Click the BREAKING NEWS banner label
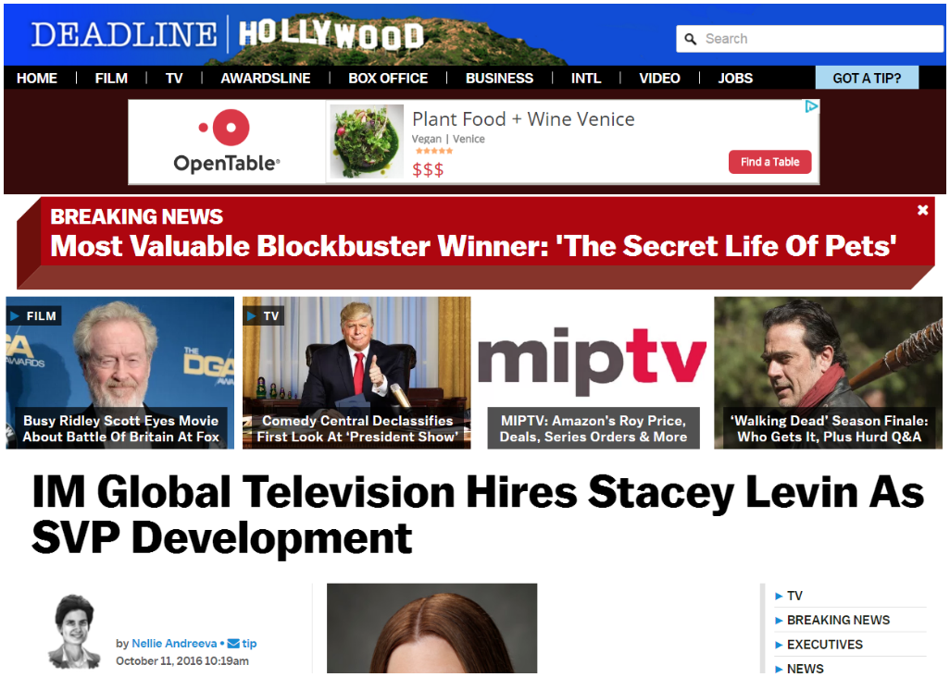Viewport: 950px width, 677px height. point(136,216)
